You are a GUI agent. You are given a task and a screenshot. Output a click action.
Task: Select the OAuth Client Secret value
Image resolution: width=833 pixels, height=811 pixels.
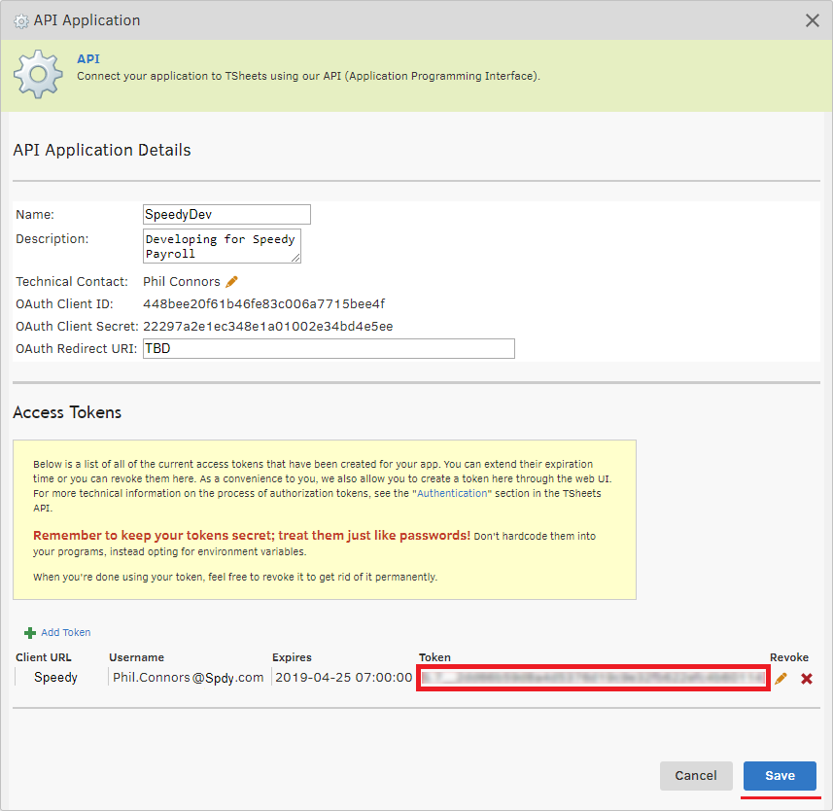(x=267, y=327)
